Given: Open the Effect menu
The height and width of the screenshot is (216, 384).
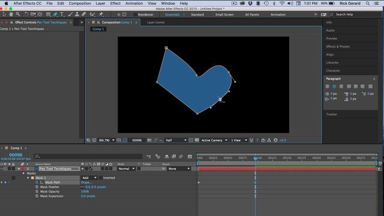Looking at the screenshot, I should click(115, 4).
